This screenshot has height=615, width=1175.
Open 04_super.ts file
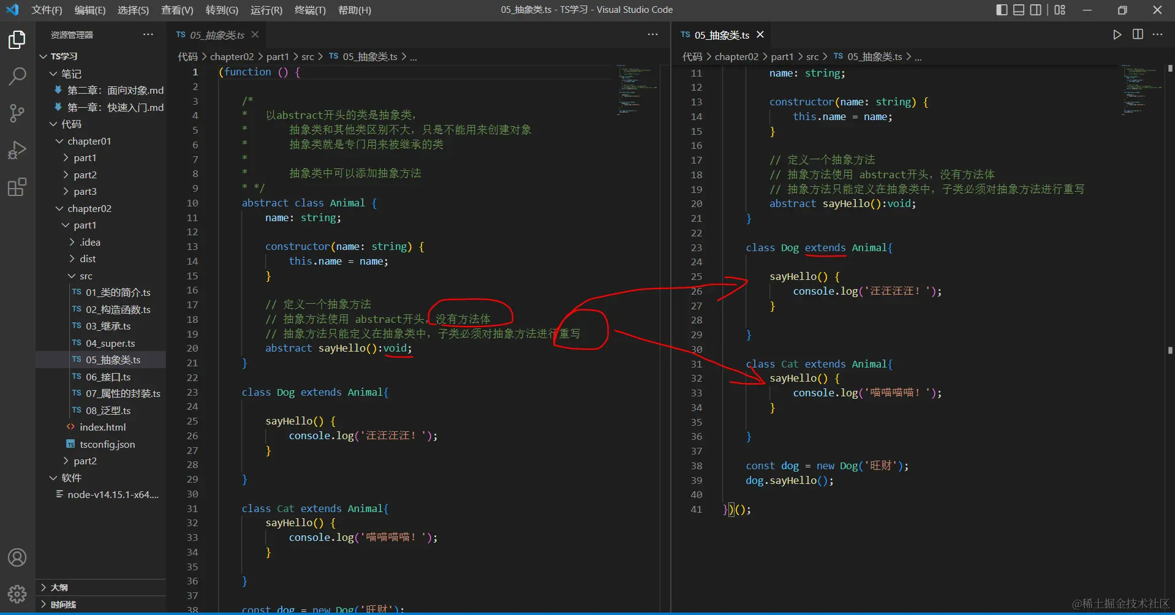tap(100, 344)
